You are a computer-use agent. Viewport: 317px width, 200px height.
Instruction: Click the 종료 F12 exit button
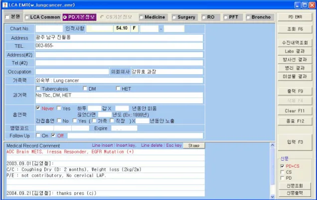(295, 121)
